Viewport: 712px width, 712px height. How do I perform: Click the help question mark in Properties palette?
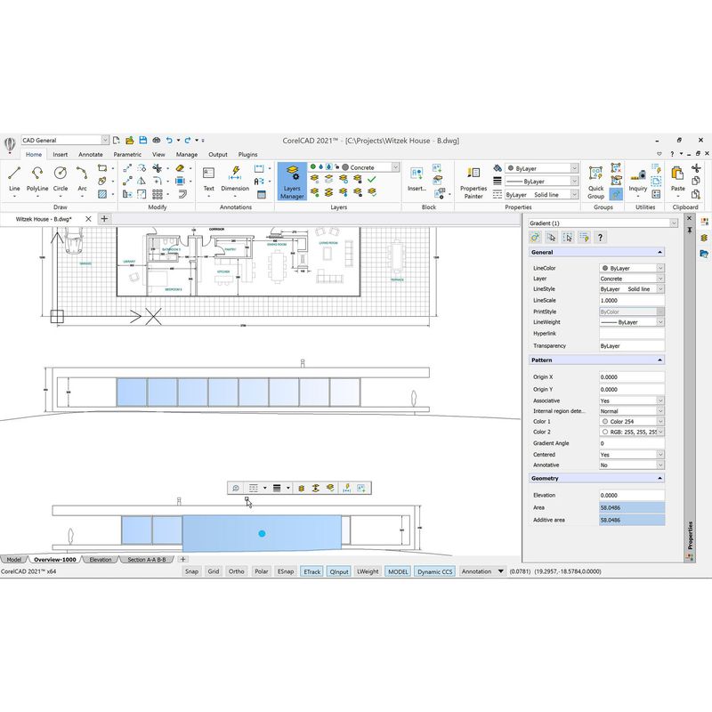(x=600, y=238)
